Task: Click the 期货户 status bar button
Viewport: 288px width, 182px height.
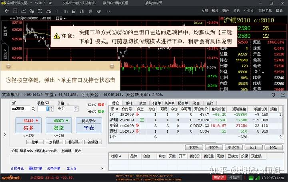Action: [219, 178]
